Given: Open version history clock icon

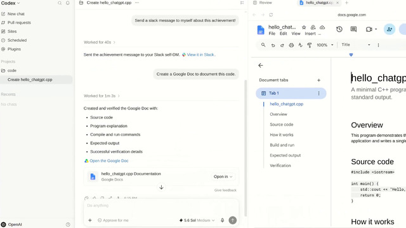Looking at the screenshot, I should [339, 29].
